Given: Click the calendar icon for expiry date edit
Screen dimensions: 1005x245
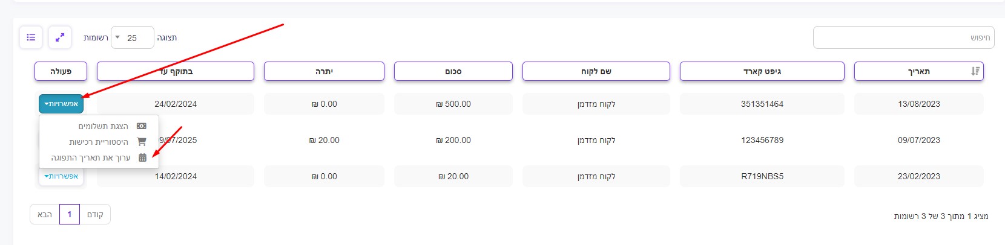Looking at the screenshot, I should point(142,157).
